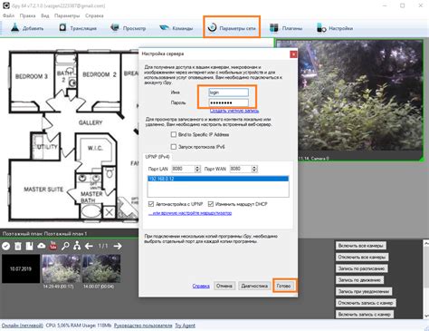
Task: Enable Bind to Specific IP Address checkbox
Action: [x=174, y=134]
